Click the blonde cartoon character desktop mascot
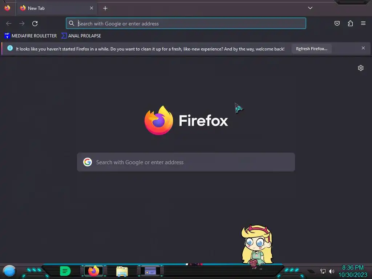The width and height of the screenshot is (372, 279). tap(257, 246)
